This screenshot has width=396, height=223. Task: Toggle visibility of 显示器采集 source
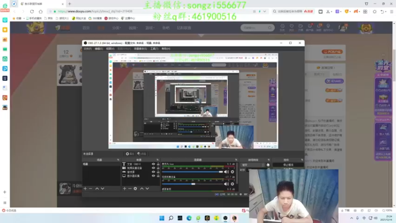[x=153, y=176]
